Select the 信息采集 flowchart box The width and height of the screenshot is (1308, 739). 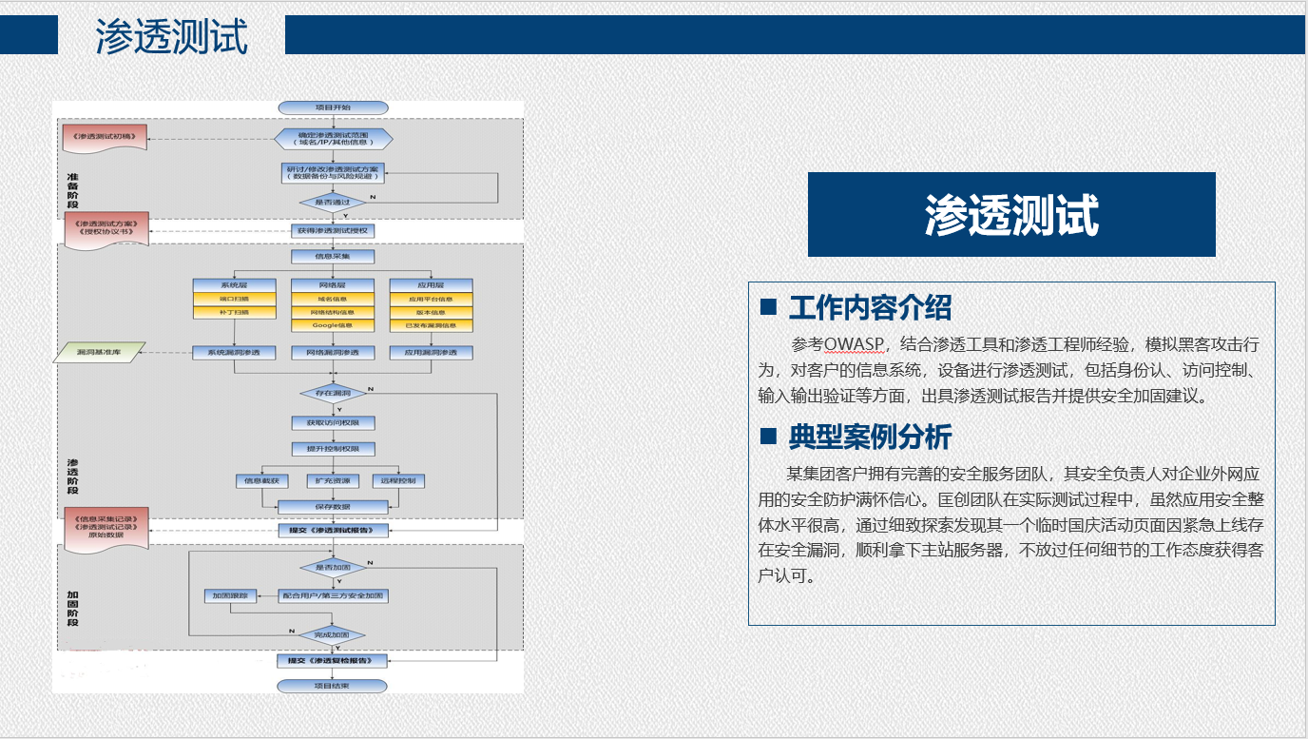pyautogui.click(x=333, y=256)
